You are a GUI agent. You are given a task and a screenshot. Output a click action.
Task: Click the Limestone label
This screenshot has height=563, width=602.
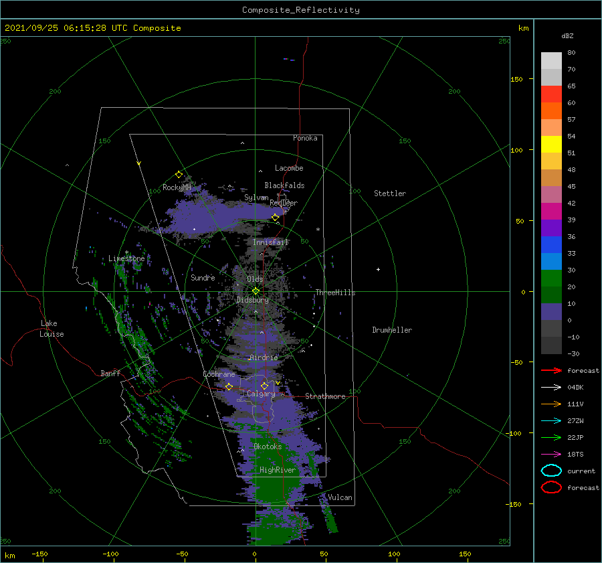(x=126, y=258)
